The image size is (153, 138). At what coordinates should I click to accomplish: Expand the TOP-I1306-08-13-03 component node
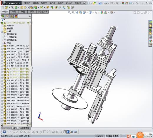point(2,46)
